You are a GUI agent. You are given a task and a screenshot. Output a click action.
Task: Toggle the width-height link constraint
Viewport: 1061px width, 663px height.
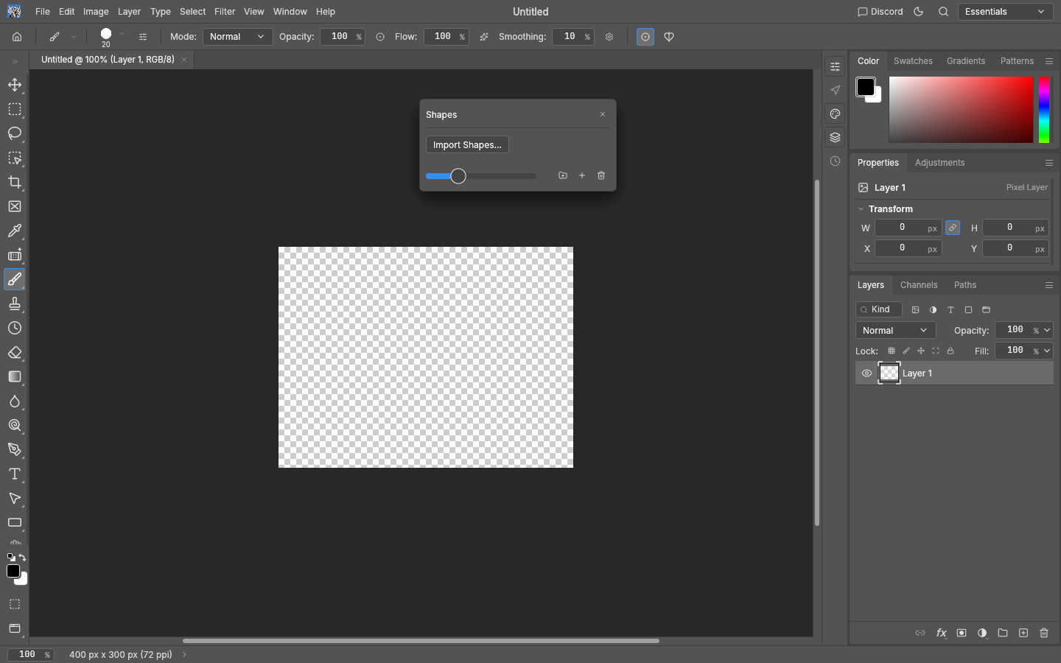point(953,228)
